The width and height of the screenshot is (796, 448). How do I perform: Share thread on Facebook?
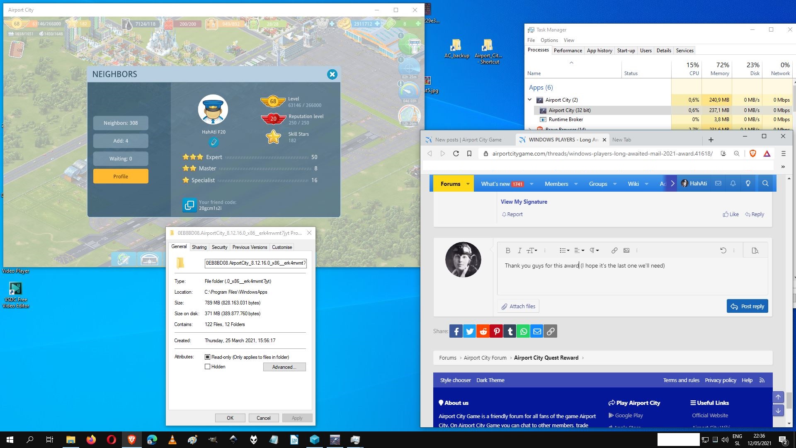pyautogui.click(x=456, y=331)
